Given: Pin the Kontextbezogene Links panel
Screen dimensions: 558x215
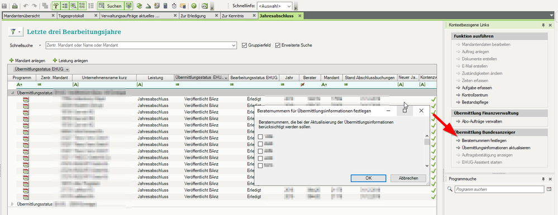Looking at the screenshot, I should (x=543, y=25).
